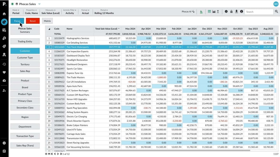280x157 pixels.
Task: Click the red Reset button
Action: [x=33, y=21]
